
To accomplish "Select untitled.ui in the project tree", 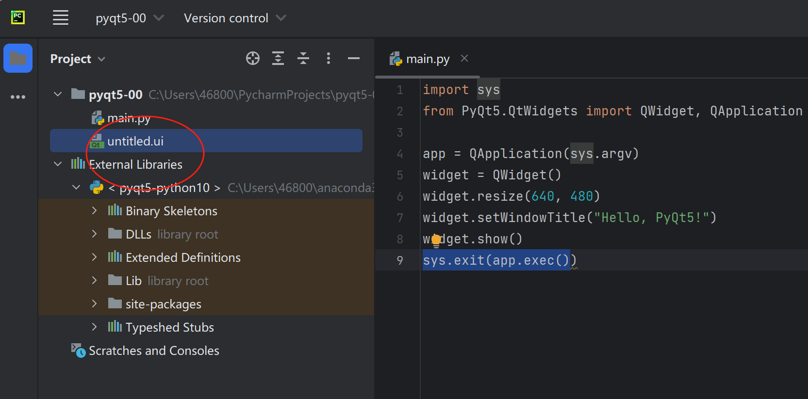I will tap(135, 141).
